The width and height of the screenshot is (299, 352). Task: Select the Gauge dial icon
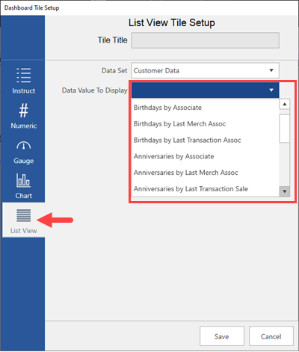coord(24,146)
